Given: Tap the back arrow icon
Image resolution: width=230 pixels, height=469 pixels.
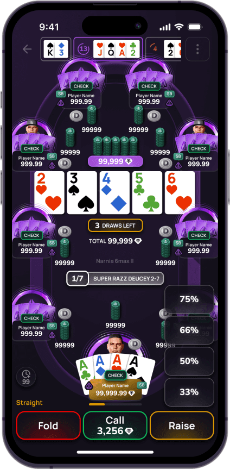Looking at the screenshot, I should pyautogui.click(x=27, y=49).
